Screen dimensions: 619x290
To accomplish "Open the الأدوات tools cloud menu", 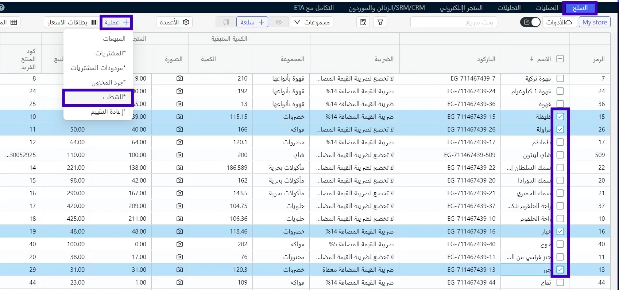I will (559, 22).
